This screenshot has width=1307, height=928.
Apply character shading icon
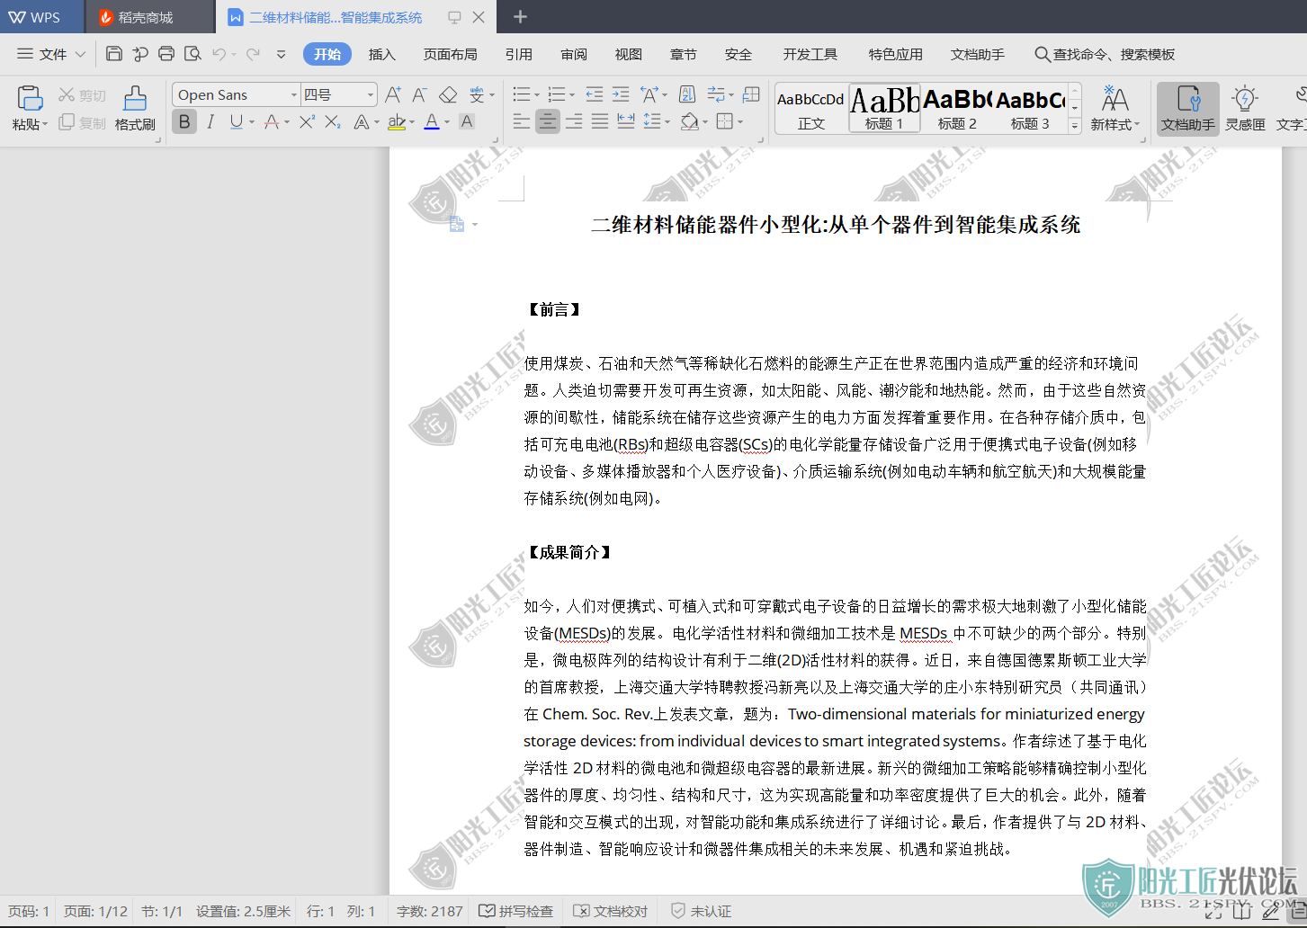467,121
